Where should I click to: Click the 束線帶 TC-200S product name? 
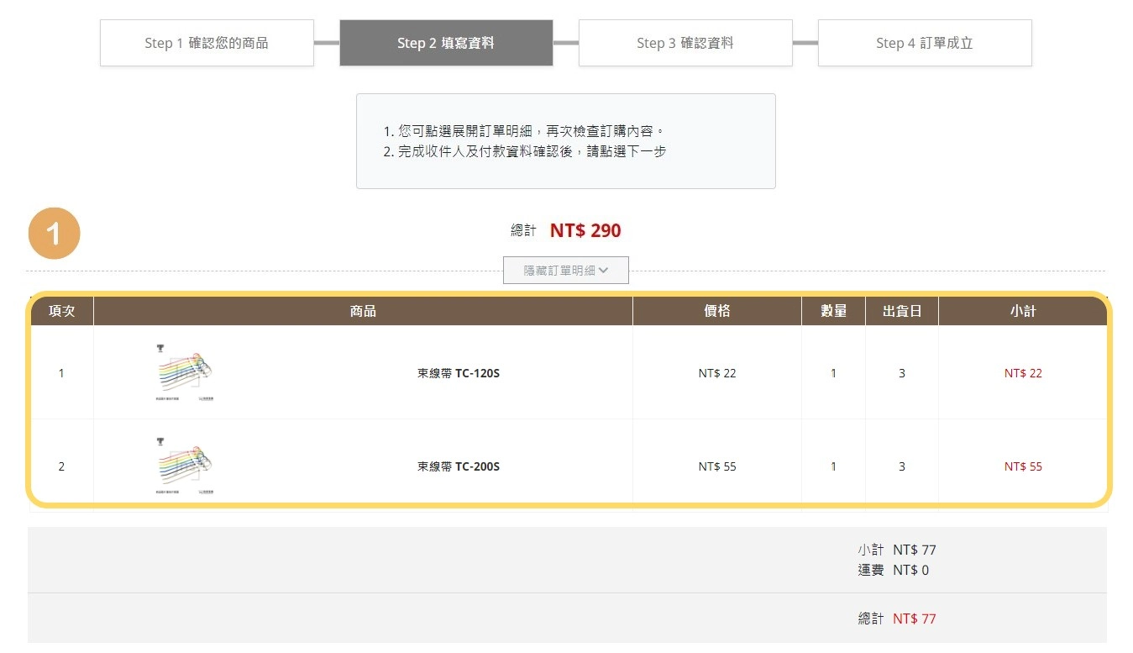(x=458, y=466)
